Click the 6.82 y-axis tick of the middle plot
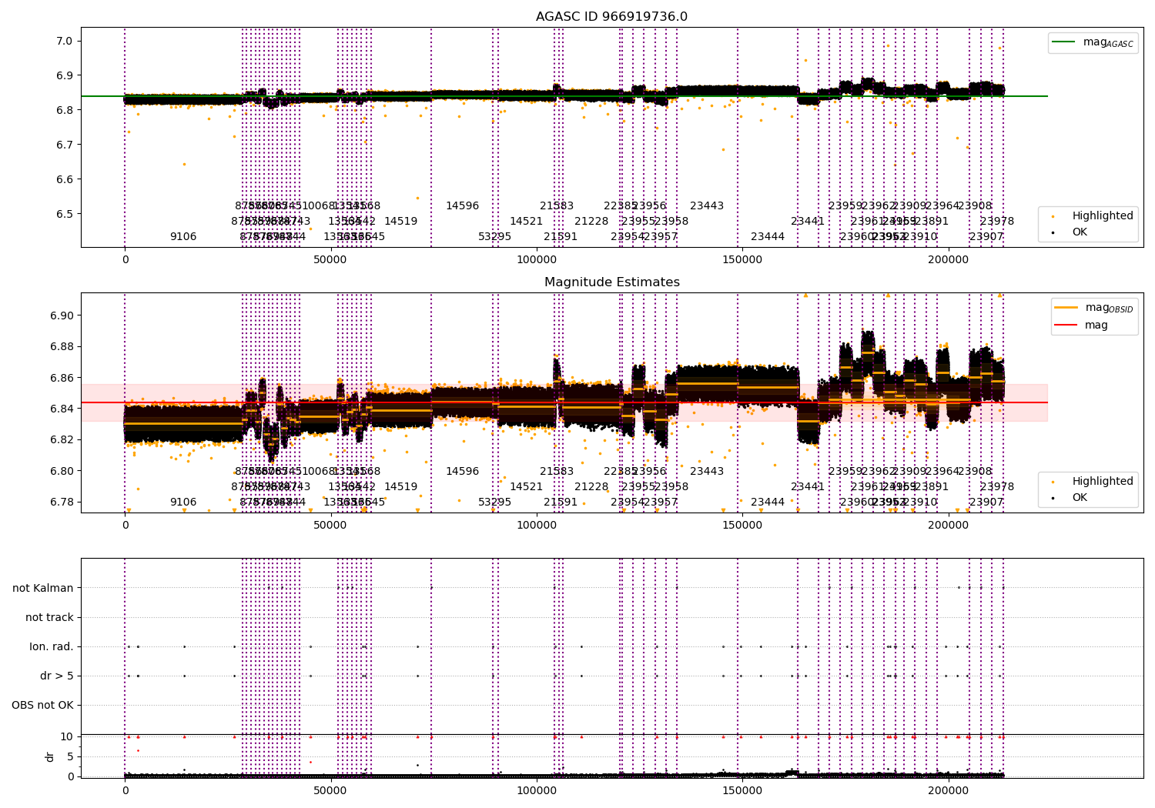 62,439
